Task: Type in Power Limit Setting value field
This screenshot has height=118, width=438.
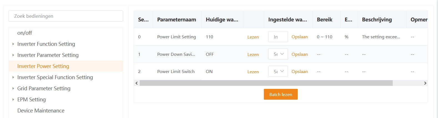Action: pyautogui.click(x=278, y=37)
